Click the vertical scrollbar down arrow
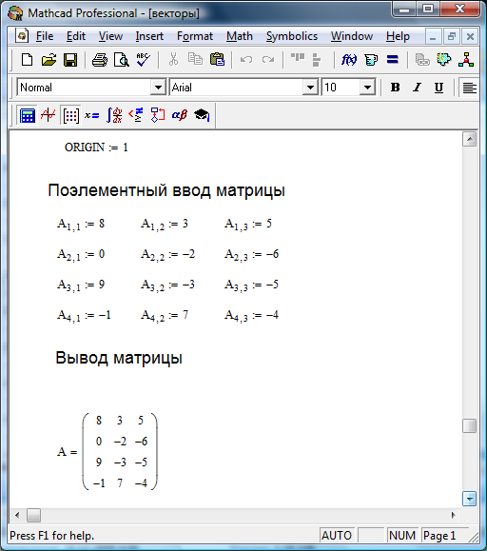 click(x=470, y=499)
